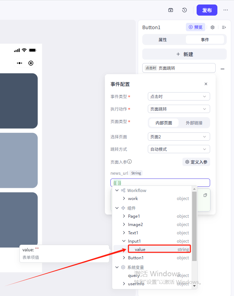Open Button1 settings gear icon
Screen dimensions: 234x296
[213, 27]
